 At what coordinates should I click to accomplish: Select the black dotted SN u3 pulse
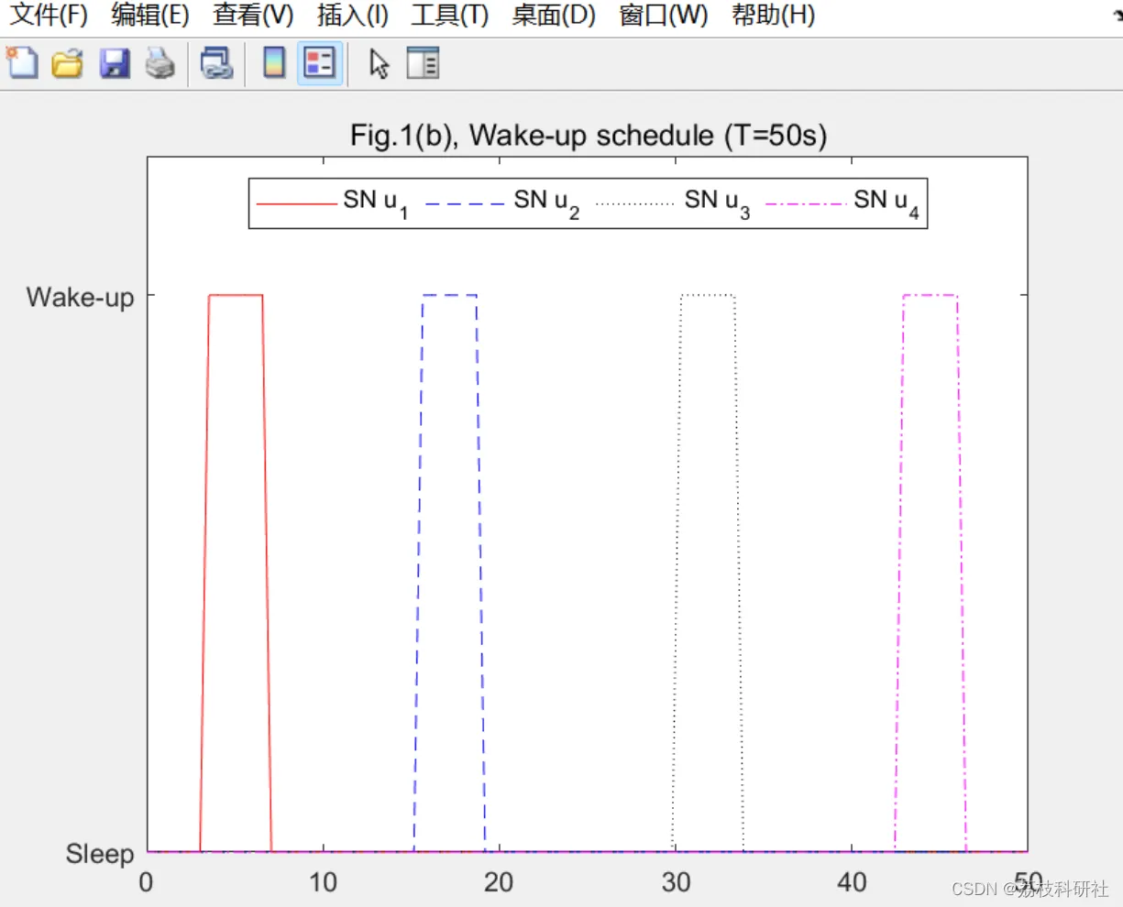coord(708,295)
